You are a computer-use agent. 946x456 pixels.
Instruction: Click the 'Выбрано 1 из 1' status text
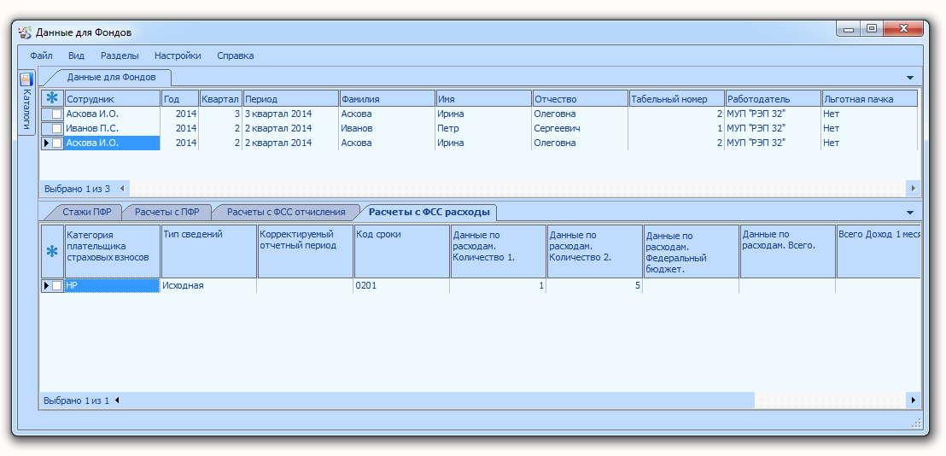[77, 400]
